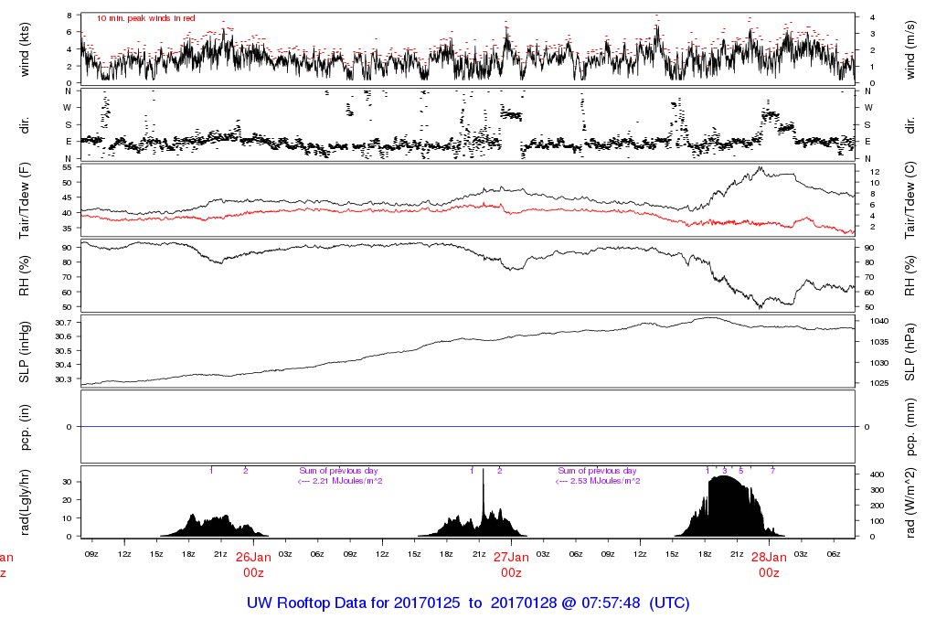Click the blue zero precipitation line
Image resolution: width=936 pixels, height=640 pixels.
click(467, 427)
